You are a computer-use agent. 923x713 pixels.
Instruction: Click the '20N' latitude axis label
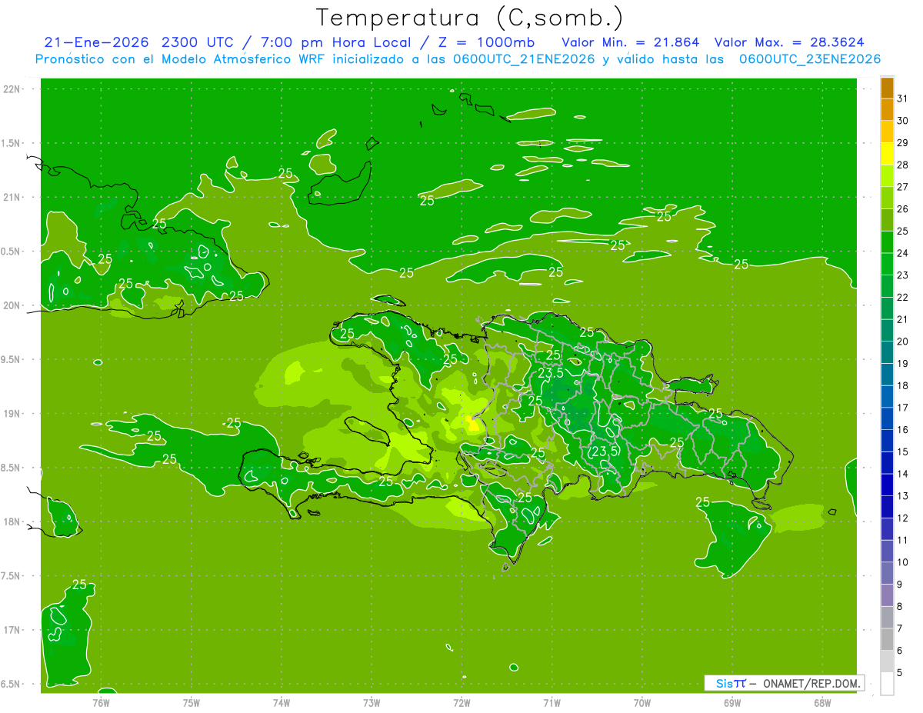pos(11,305)
